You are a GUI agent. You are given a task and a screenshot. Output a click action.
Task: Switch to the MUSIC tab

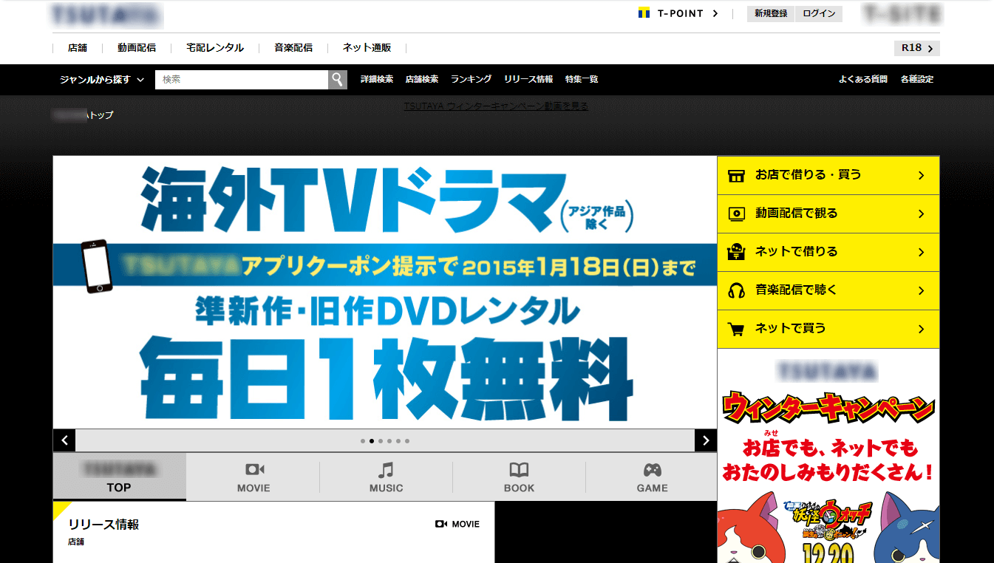click(387, 477)
